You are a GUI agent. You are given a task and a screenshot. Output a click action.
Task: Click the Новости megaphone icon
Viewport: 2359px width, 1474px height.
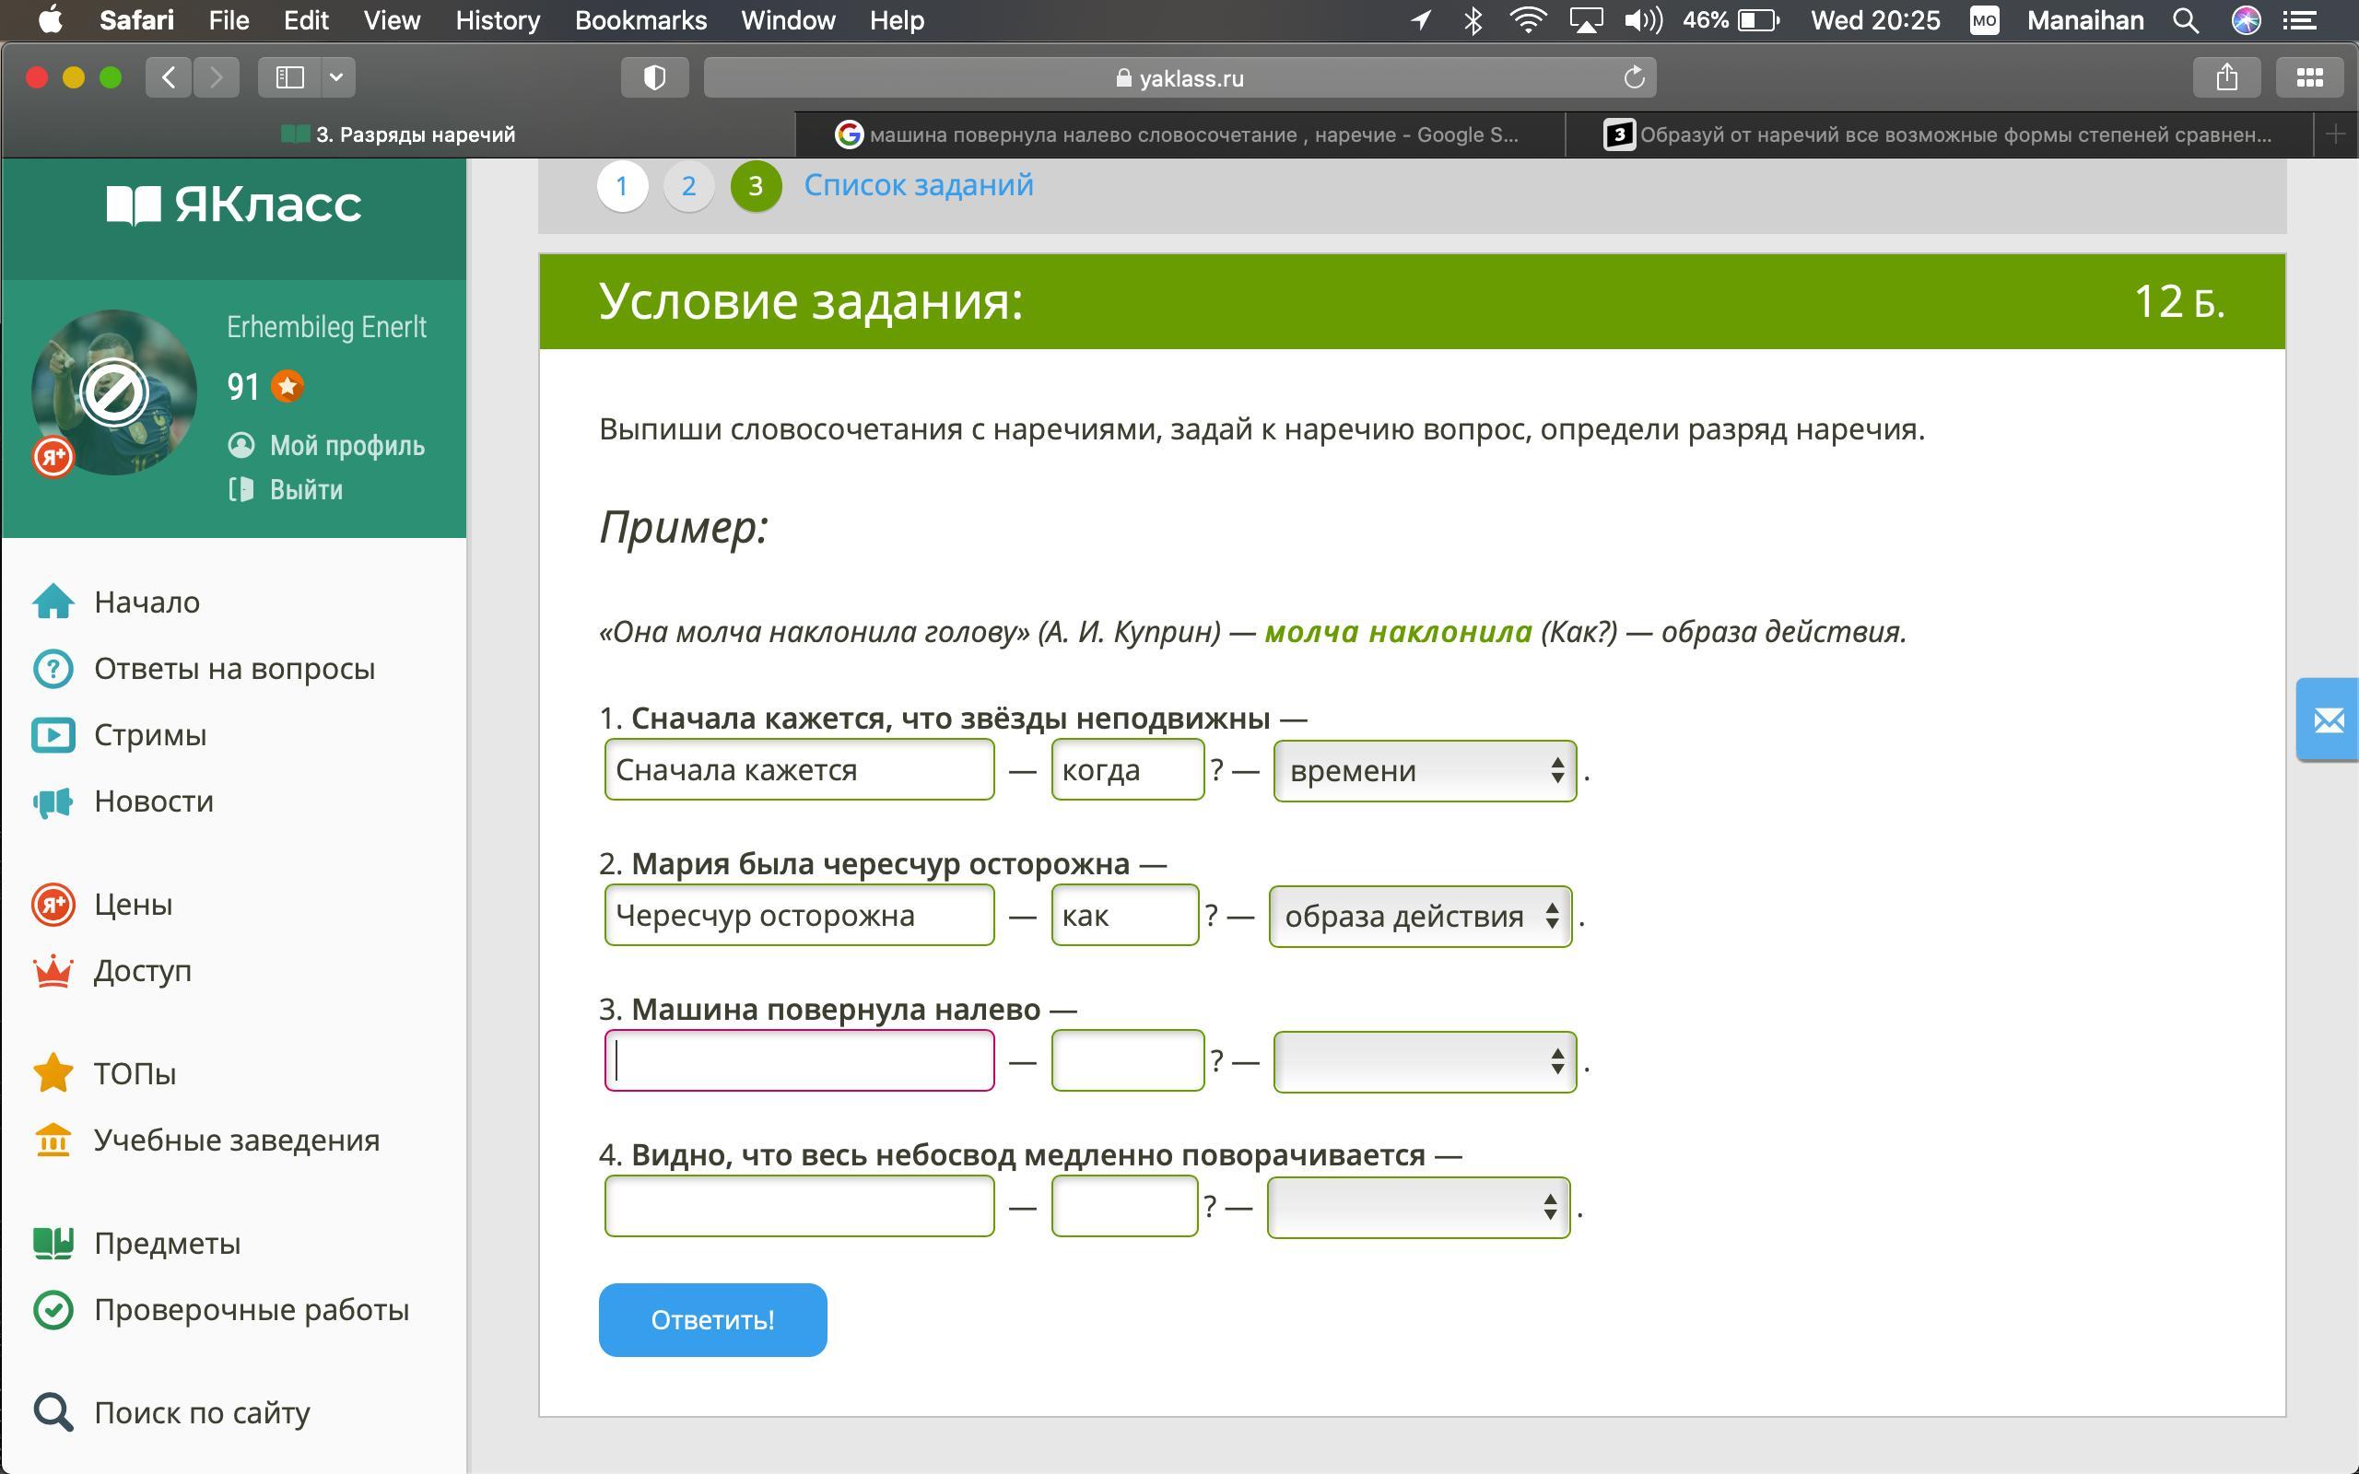(53, 801)
